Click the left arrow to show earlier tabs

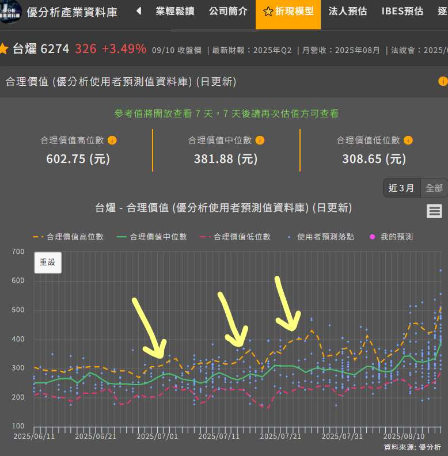tap(139, 12)
